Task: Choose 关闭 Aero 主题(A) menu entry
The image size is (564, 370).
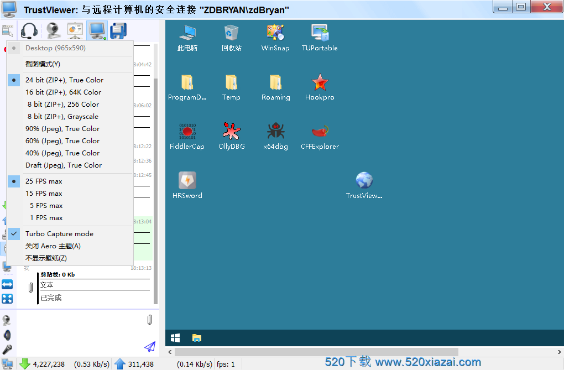Action: tap(70, 246)
